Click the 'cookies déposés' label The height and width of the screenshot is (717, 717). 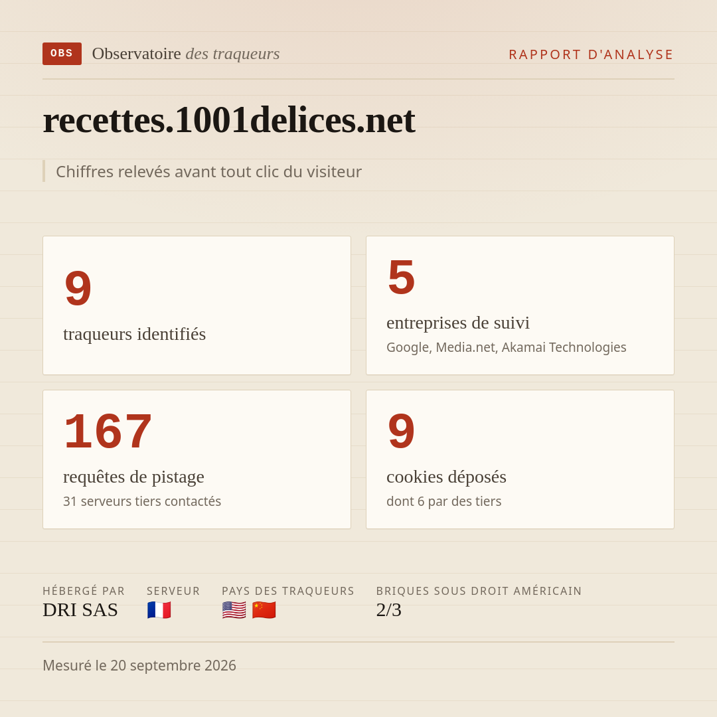tap(446, 477)
